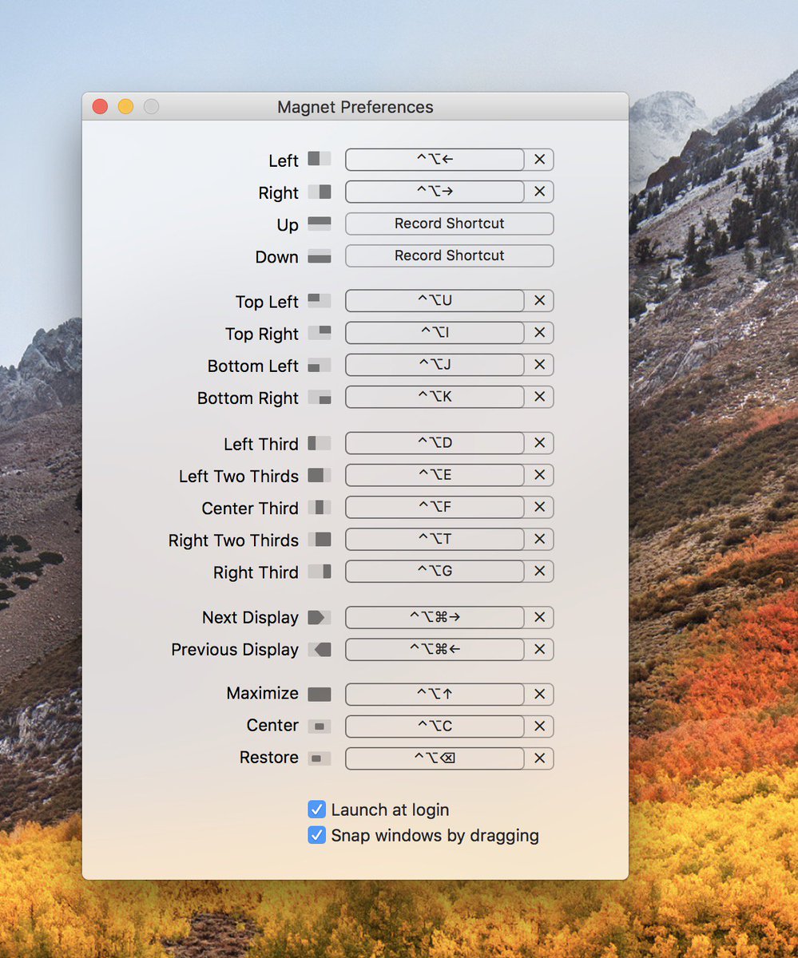The width and height of the screenshot is (798, 958).
Task: Edit the Next Display shortcut field
Action: [x=435, y=617]
